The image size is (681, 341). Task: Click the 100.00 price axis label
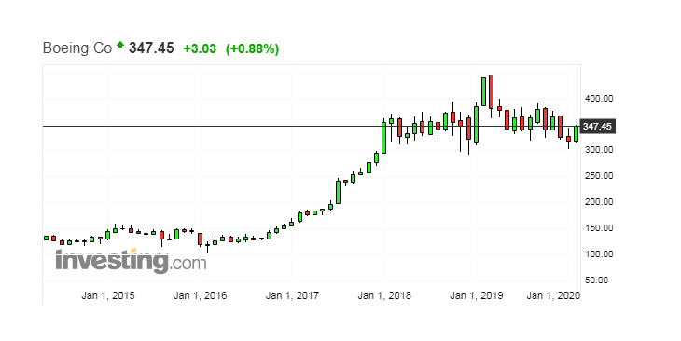pos(599,253)
